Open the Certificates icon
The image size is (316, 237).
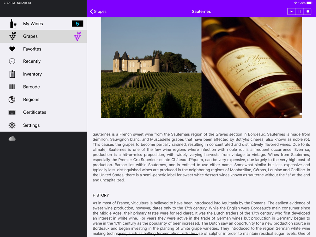(x=12, y=112)
